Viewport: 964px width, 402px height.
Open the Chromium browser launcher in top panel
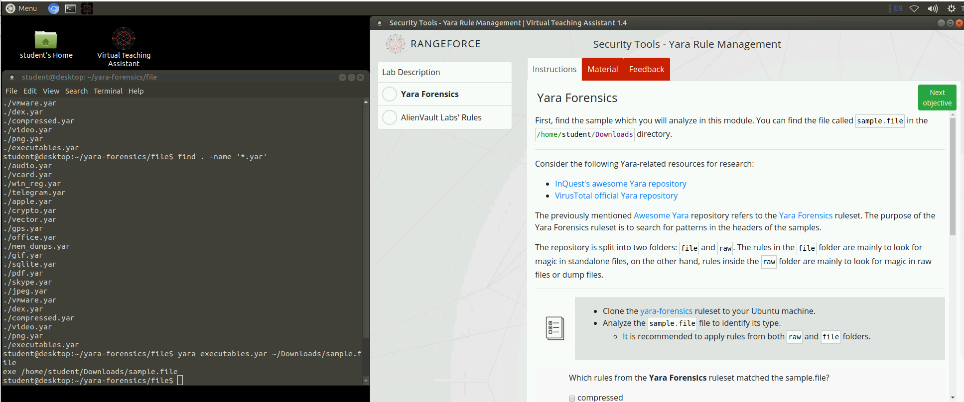[54, 8]
